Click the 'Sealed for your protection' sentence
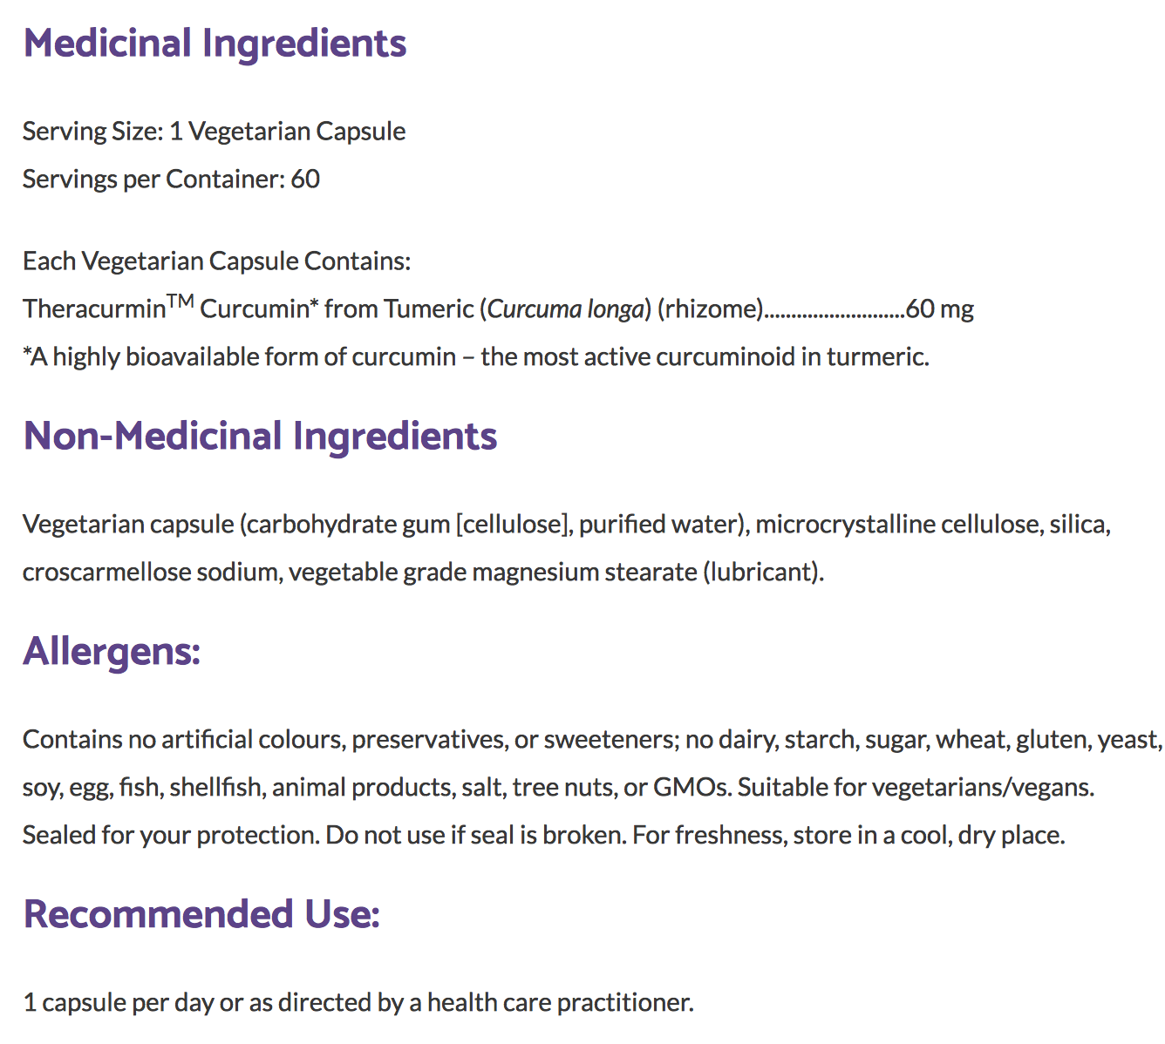This screenshot has width=1165, height=1044. point(170,836)
